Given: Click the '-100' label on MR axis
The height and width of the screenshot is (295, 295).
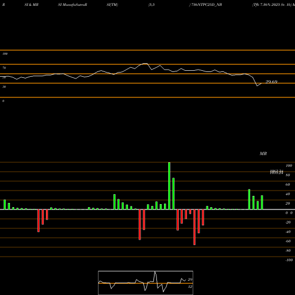Looking at the screenshot, I should [x=289, y=260].
